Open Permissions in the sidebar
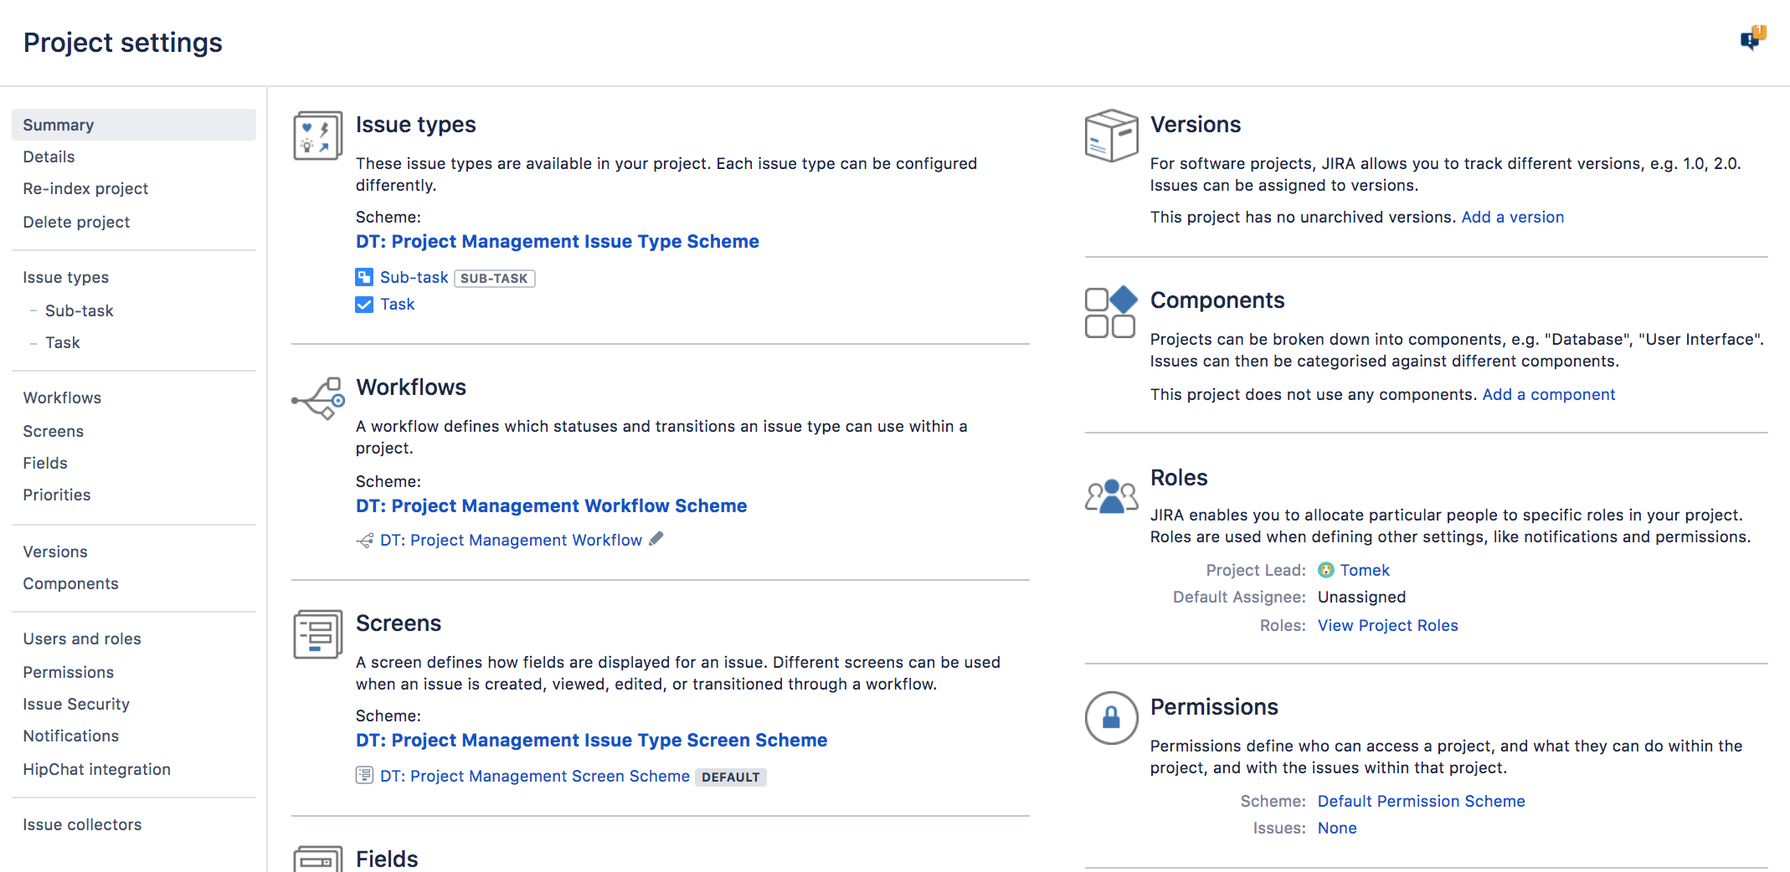Image resolution: width=1790 pixels, height=872 pixels. pyautogui.click(x=69, y=672)
